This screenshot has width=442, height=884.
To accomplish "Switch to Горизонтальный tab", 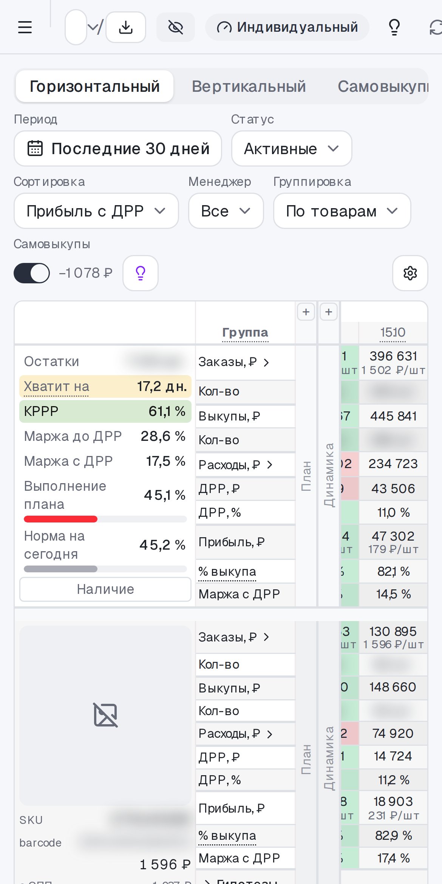I will point(94,86).
